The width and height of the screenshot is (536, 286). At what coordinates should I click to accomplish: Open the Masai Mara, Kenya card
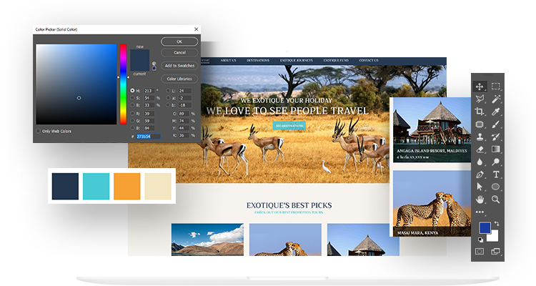pyautogui.click(x=432, y=204)
